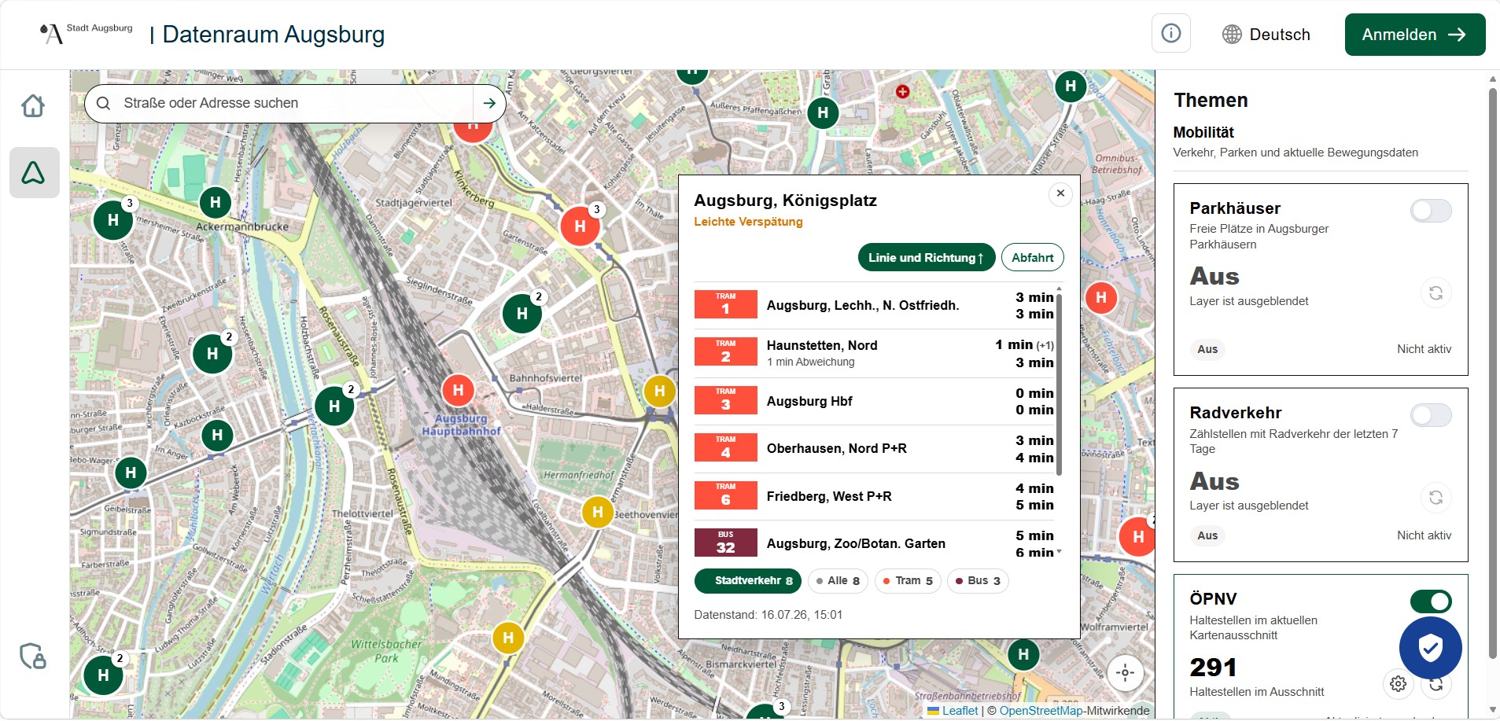
Task: Open the Leaflet attribution link
Action: click(x=960, y=711)
